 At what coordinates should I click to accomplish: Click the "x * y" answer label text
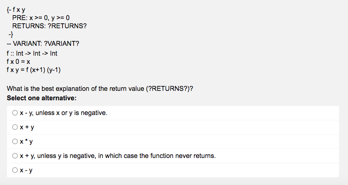point(26,142)
